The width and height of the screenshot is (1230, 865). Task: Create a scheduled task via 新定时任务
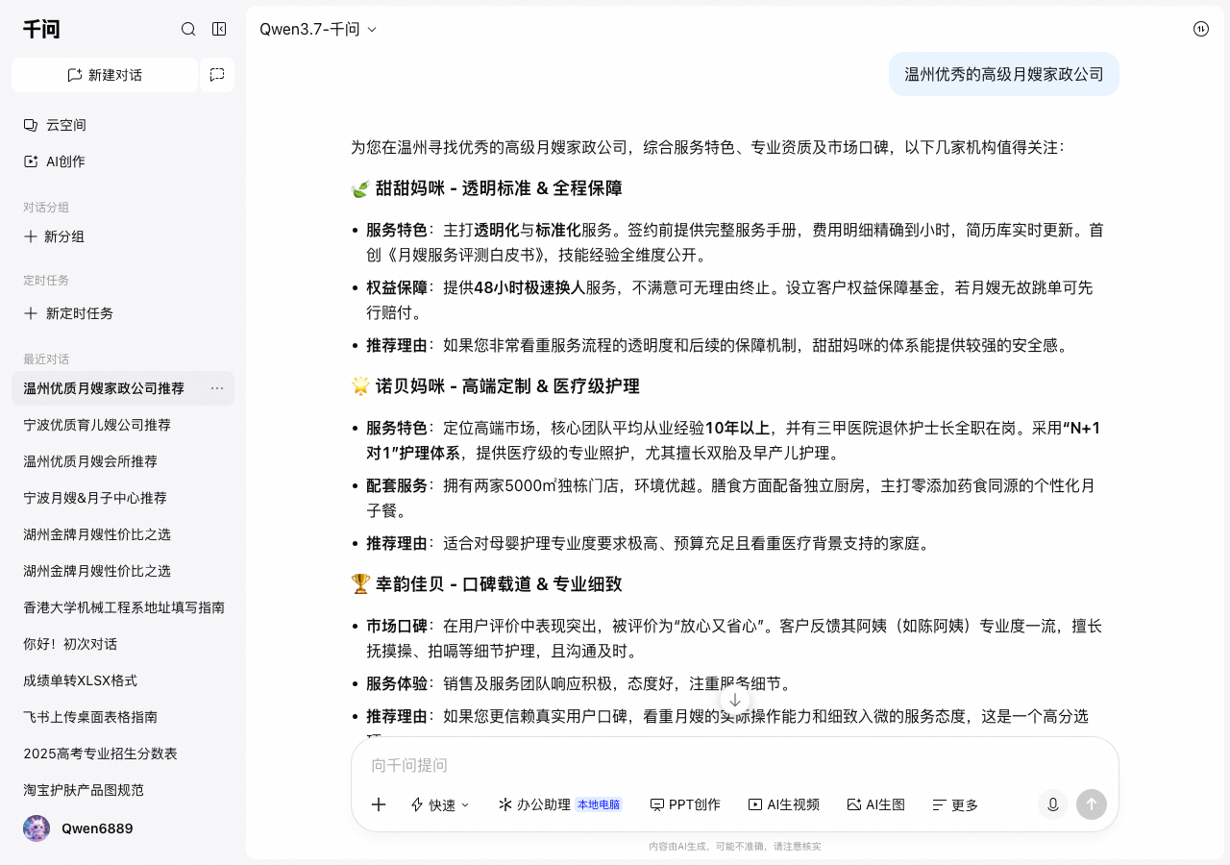[123, 313]
